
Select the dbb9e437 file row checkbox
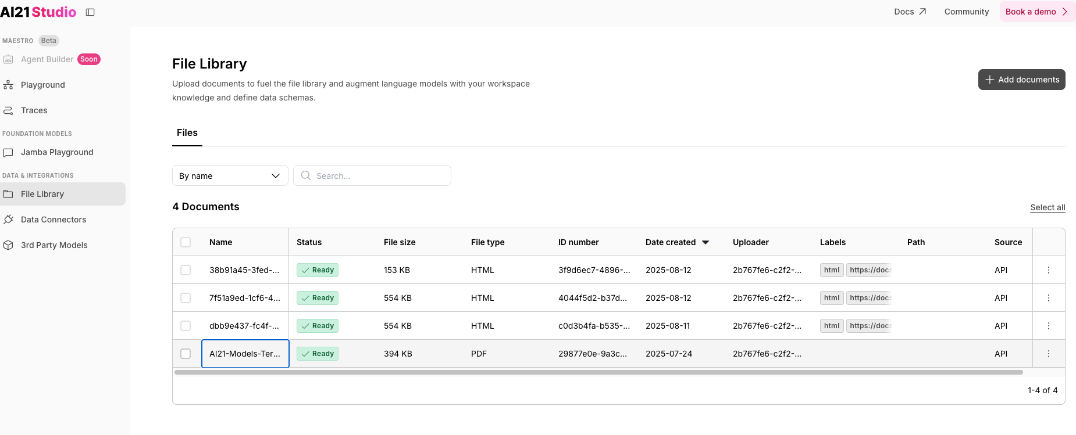(186, 326)
